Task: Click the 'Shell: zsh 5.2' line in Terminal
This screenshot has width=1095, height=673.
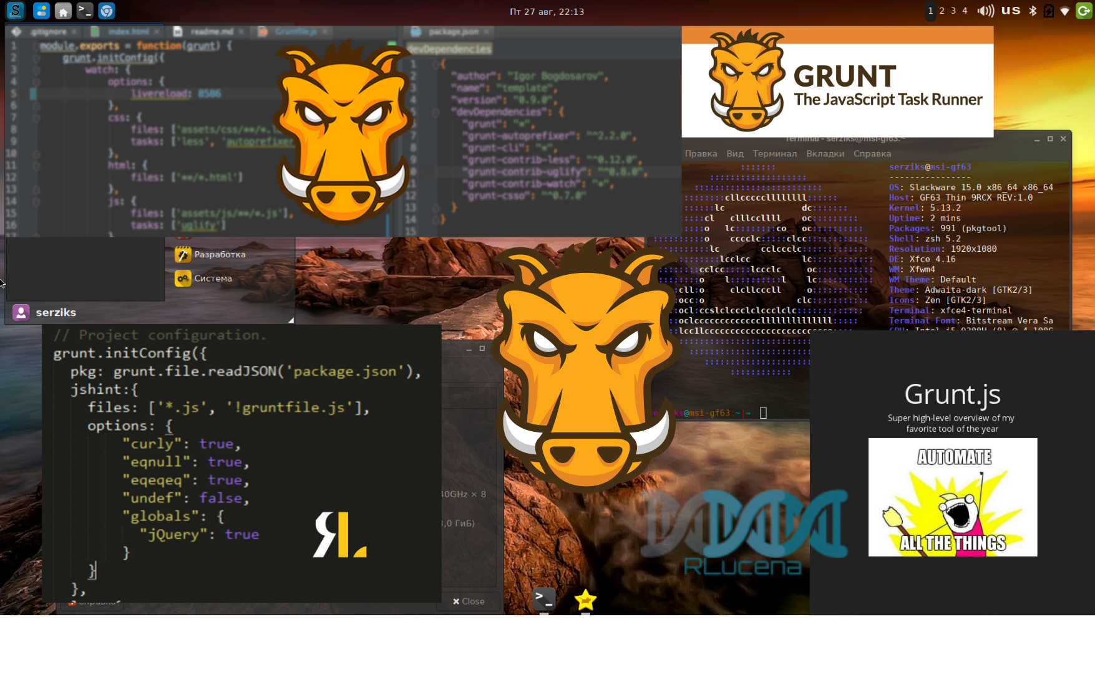Action: pos(925,239)
